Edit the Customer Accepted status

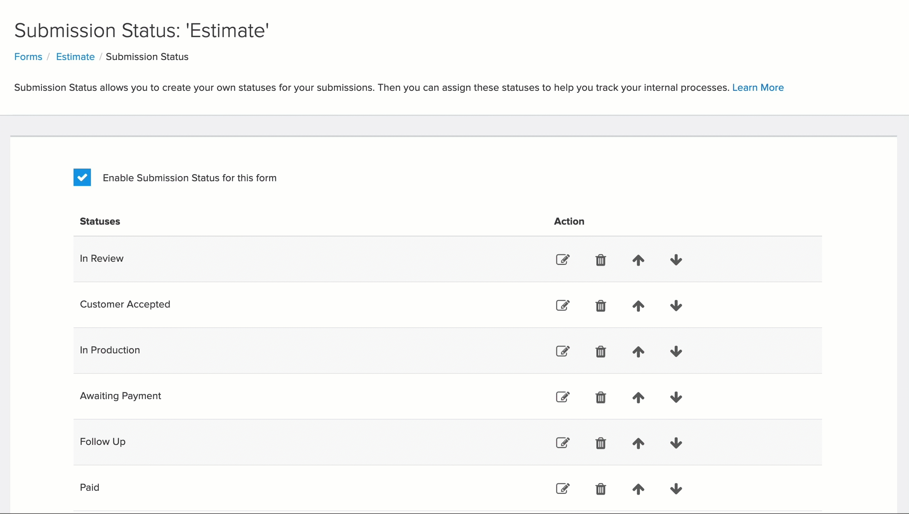point(563,305)
